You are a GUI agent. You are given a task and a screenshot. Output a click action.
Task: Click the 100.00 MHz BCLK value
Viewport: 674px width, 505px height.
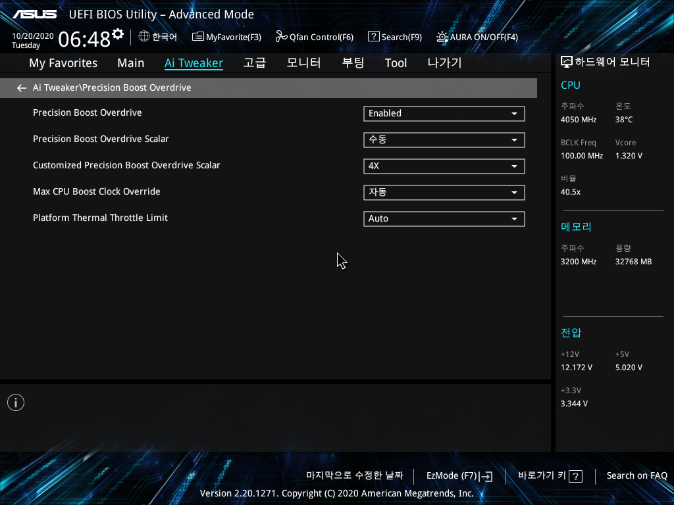point(582,156)
